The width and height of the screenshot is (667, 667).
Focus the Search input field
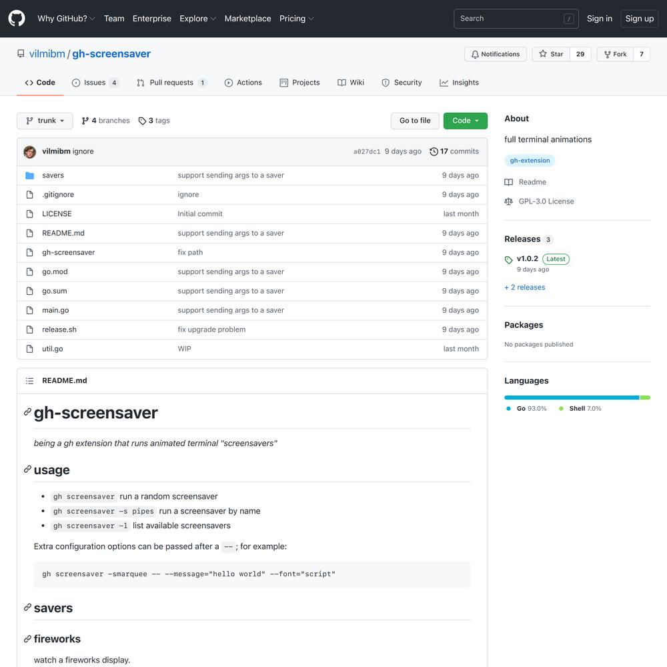(516, 19)
